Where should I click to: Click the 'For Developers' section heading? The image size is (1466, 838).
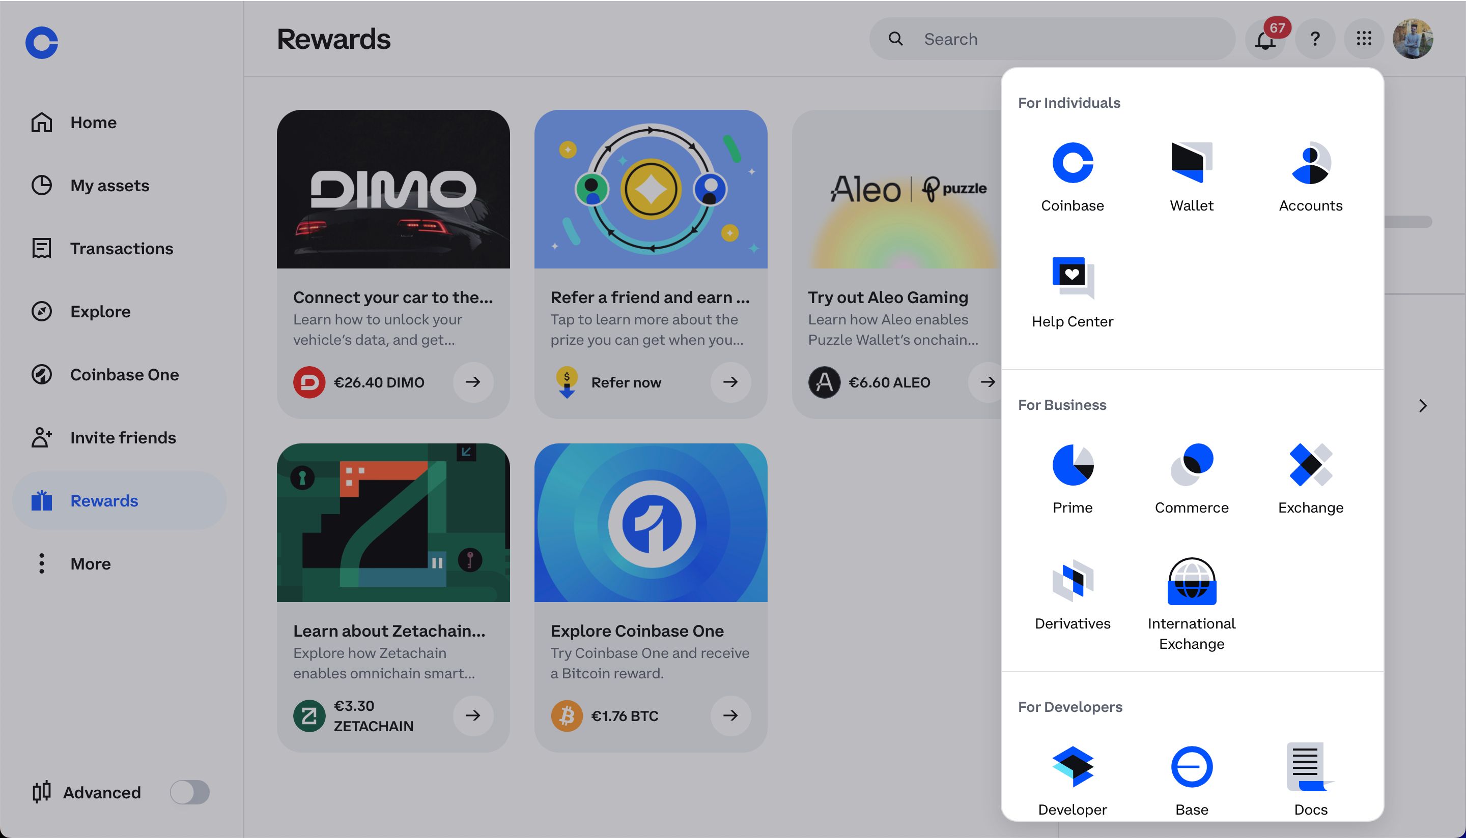tap(1069, 706)
